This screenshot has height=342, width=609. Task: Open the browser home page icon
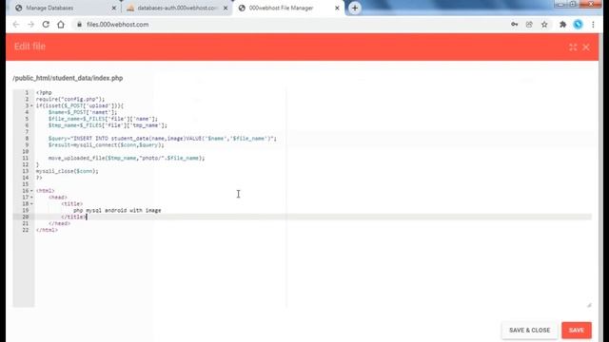pos(61,25)
